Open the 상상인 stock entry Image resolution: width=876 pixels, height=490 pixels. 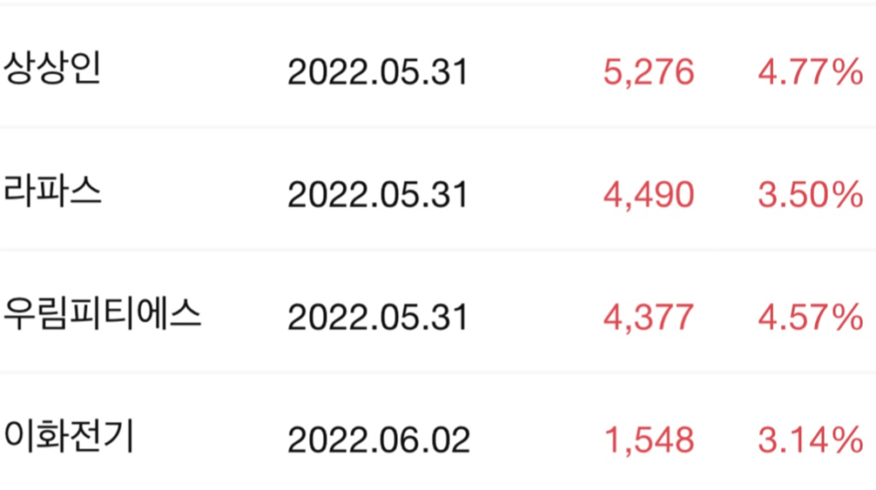(53, 69)
